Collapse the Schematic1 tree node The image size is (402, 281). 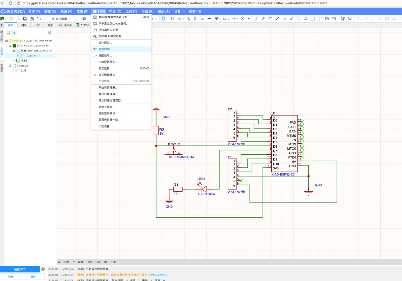tap(10, 66)
